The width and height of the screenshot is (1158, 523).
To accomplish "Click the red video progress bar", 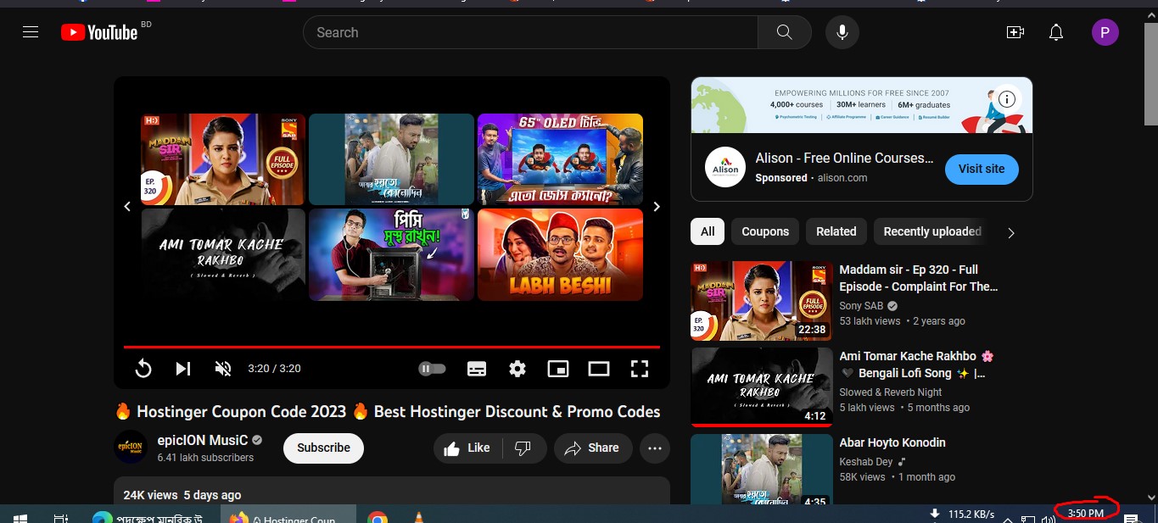I will [392, 347].
